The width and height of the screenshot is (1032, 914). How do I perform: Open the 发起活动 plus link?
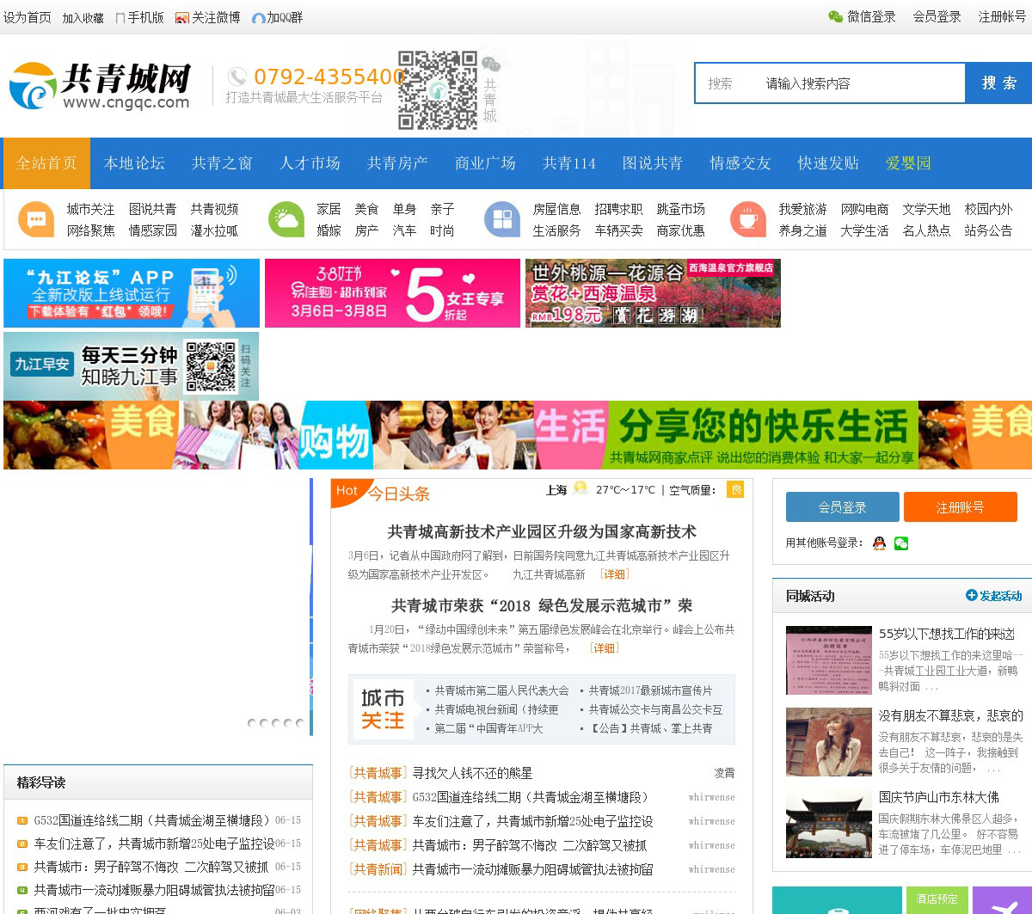(994, 596)
